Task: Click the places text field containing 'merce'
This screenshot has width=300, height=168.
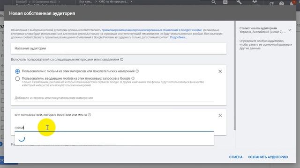Action: click(114, 127)
